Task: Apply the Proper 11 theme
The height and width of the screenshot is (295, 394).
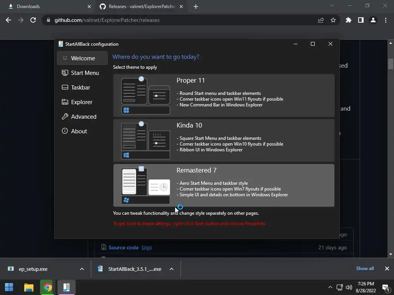Action: click(x=224, y=95)
